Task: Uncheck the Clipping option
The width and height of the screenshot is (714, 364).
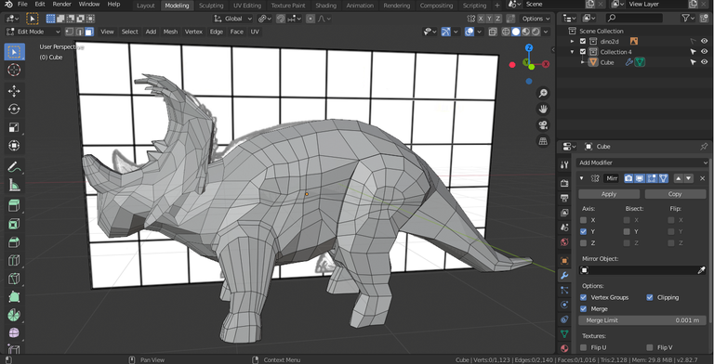Action: coord(650,297)
